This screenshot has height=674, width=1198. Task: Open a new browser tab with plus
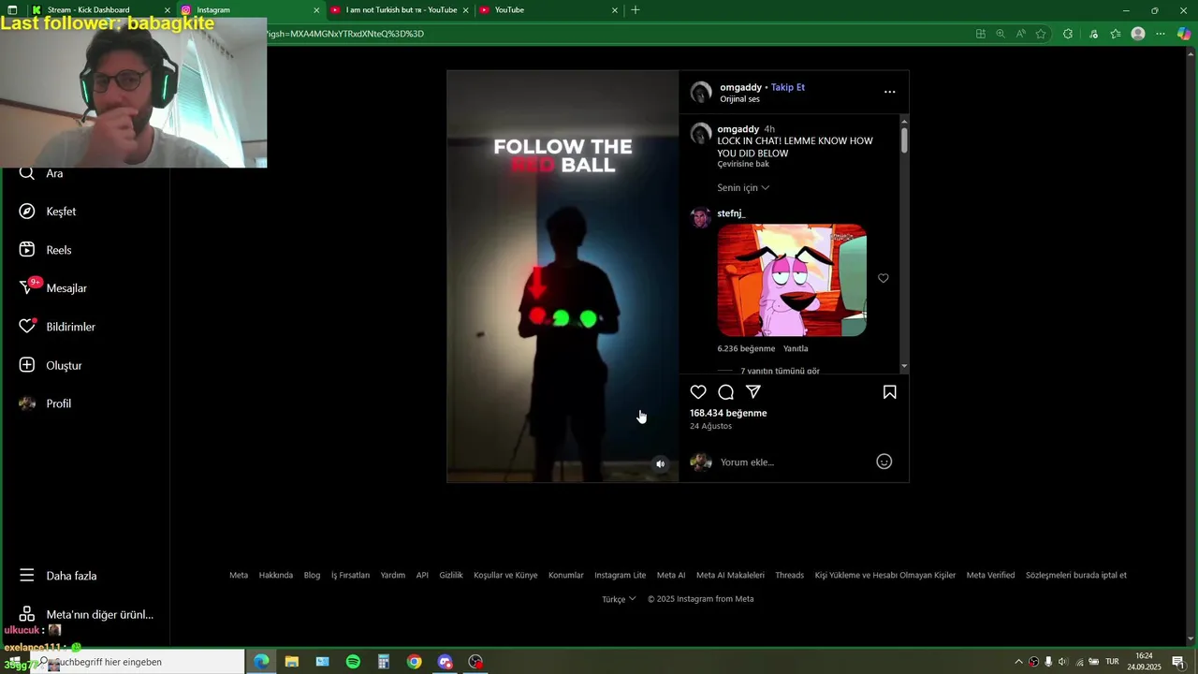point(636,9)
